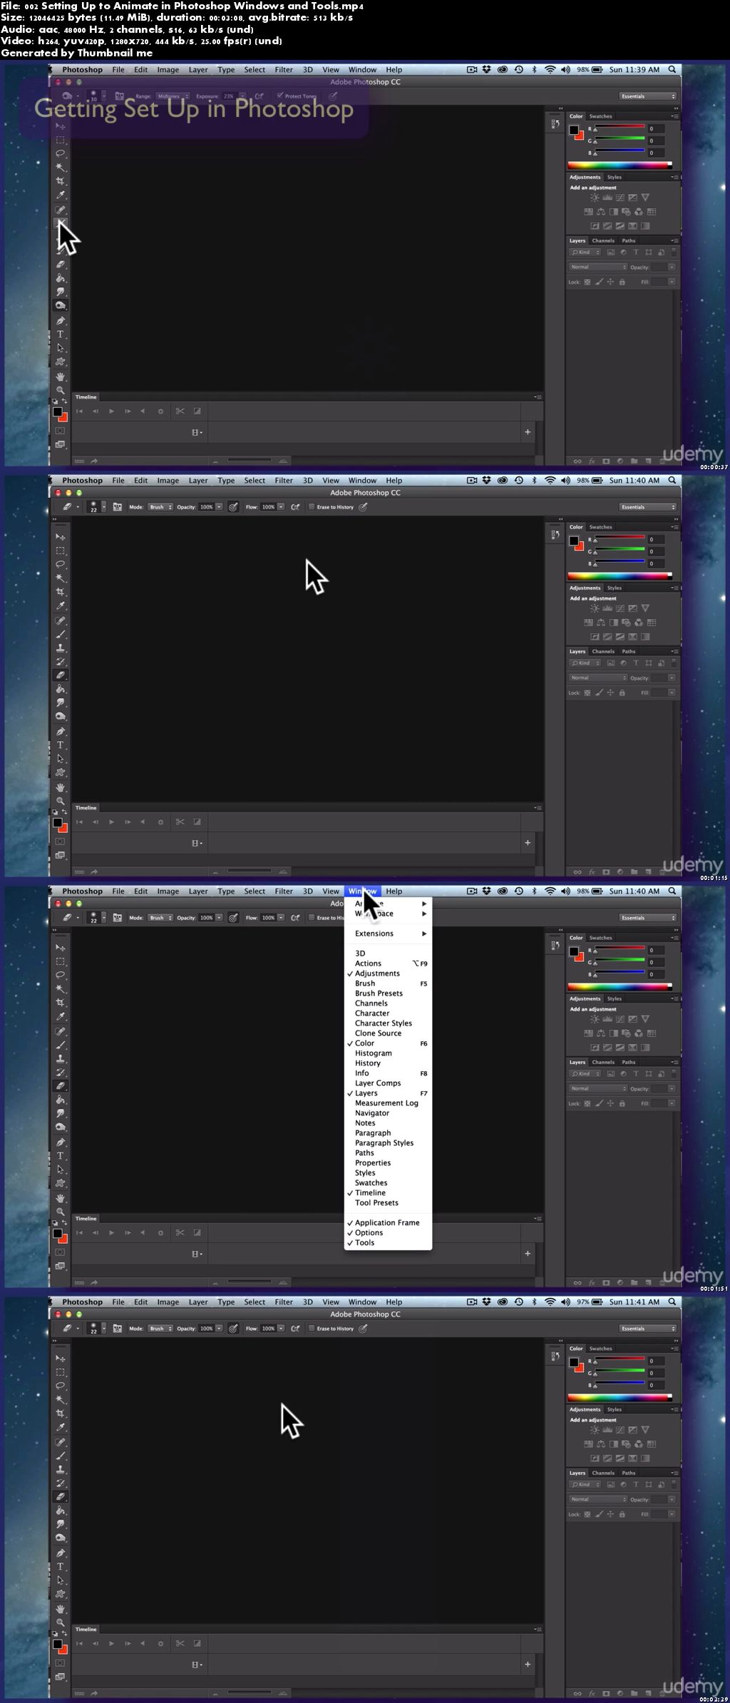Select Eraser tool in the 00:02:29 frame

pos(61,1497)
